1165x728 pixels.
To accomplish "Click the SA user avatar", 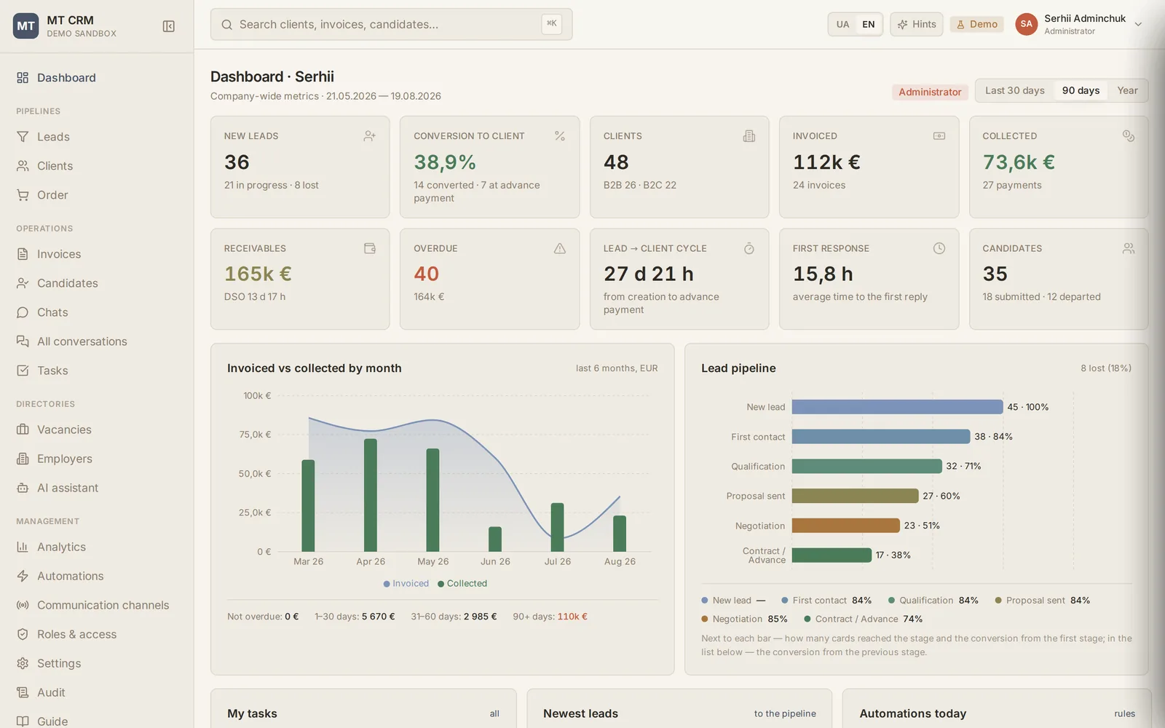I will pos(1026,24).
